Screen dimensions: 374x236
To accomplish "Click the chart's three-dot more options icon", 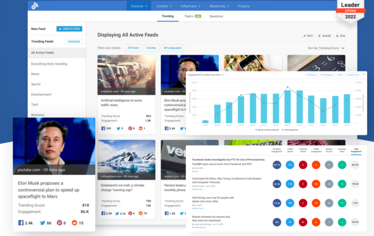I will pyautogui.click(x=364, y=75).
